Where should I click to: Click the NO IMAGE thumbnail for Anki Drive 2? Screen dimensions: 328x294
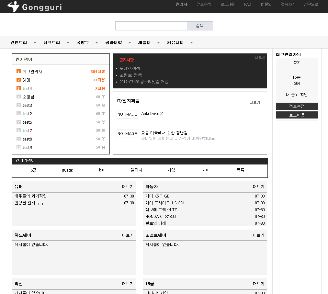pyautogui.click(x=127, y=114)
